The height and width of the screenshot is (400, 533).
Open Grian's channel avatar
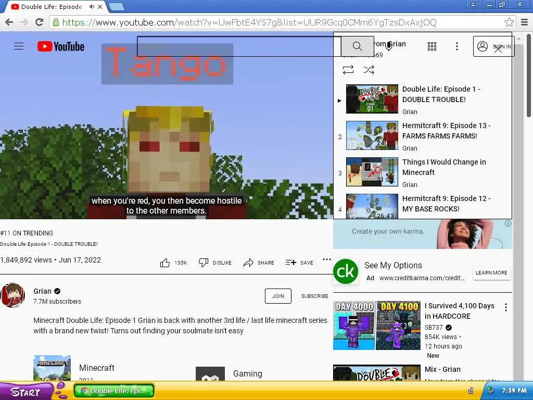12,295
